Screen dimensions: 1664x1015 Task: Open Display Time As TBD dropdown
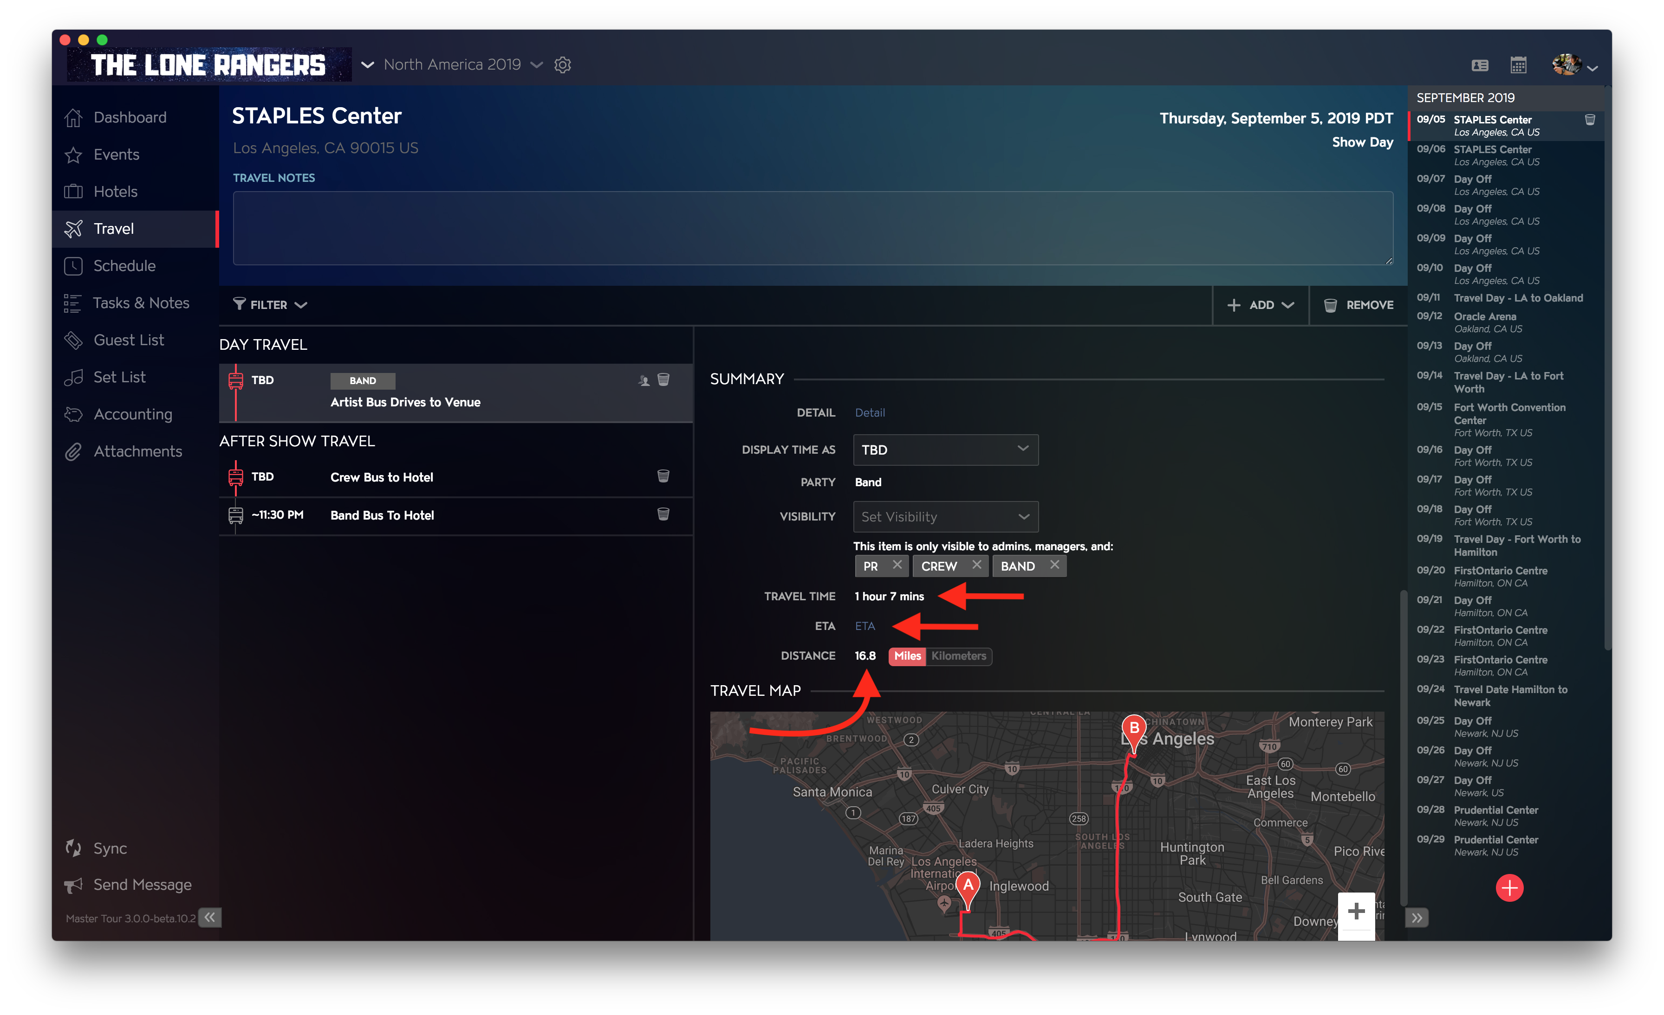[945, 450]
